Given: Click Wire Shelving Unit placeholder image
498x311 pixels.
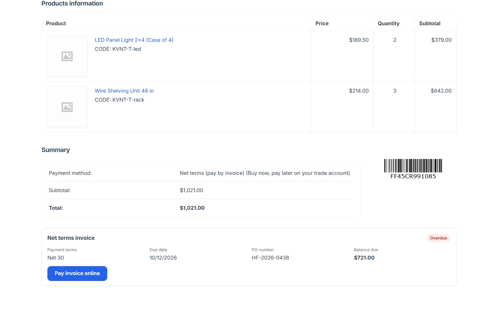Looking at the screenshot, I should point(67,107).
